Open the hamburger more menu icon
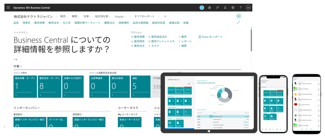 point(165,17)
